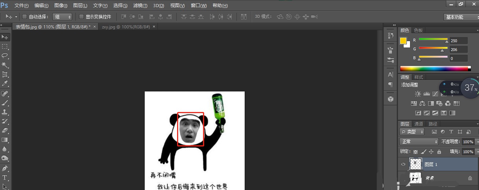Select the Magic Wand tool
The image size is (479, 190).
click(x=5, y=65)
